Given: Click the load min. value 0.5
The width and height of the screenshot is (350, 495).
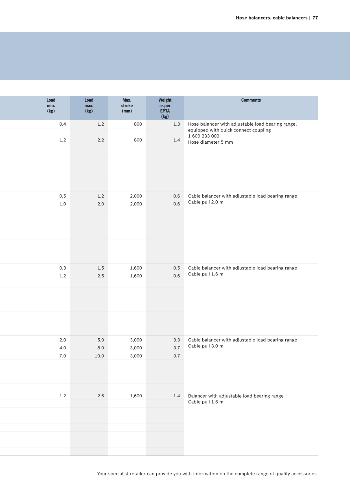Looking at the screenshot, I should (x=63, y=196).
